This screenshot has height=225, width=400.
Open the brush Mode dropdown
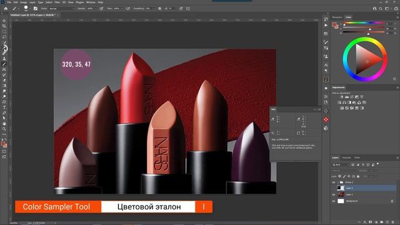click(x=61, y=8)
